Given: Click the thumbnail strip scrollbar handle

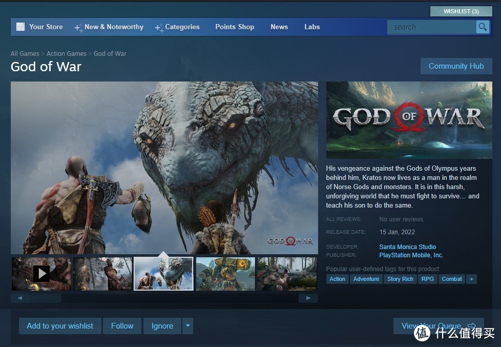Looking at the screenshot, I should coord(46,298).
